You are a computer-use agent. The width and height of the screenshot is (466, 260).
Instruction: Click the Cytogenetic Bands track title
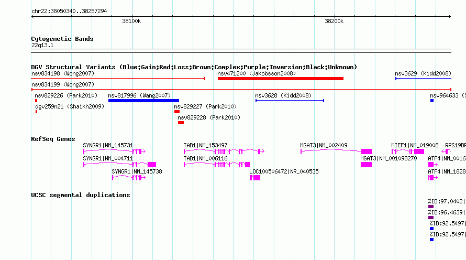[x=62, y=39]
